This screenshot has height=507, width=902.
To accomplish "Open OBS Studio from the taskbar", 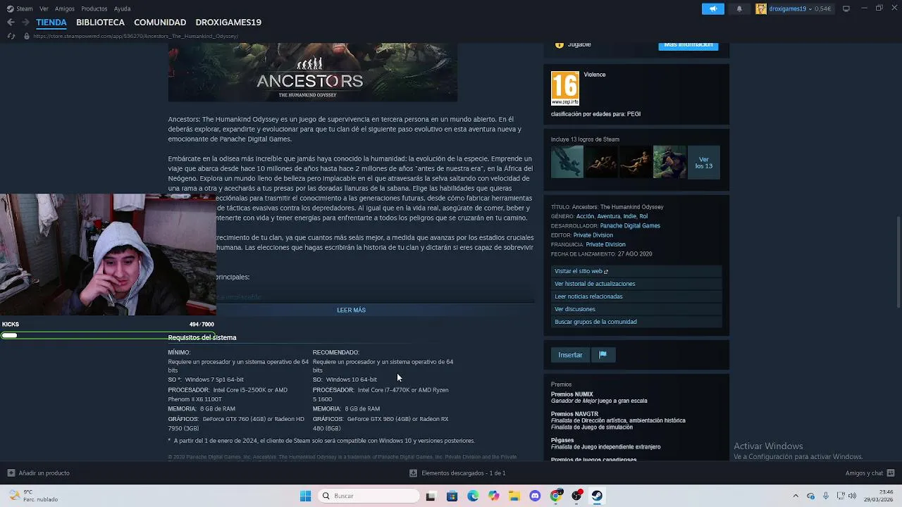I will [x=576, y=496].
